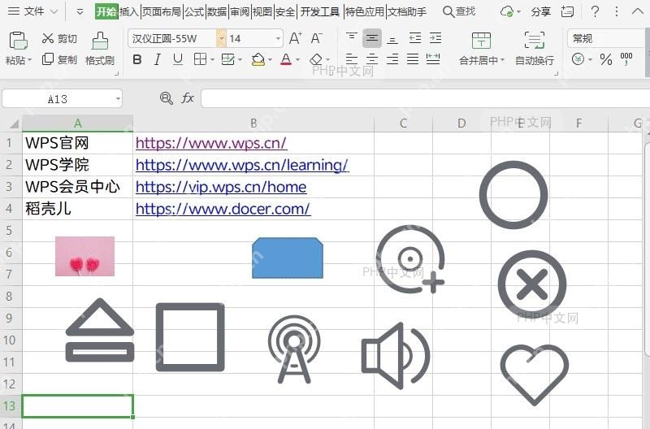Image resolution: width=650 pixels, height=429 pixels.
Task: Click the magnifier icon beside fx
Action: (167, 98)
